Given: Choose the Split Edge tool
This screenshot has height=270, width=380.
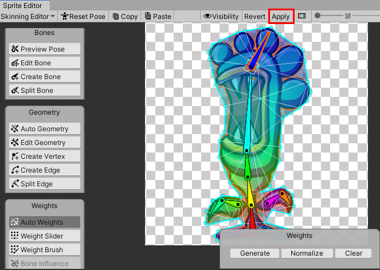Looking at the screenshot, I should (44, 184).
